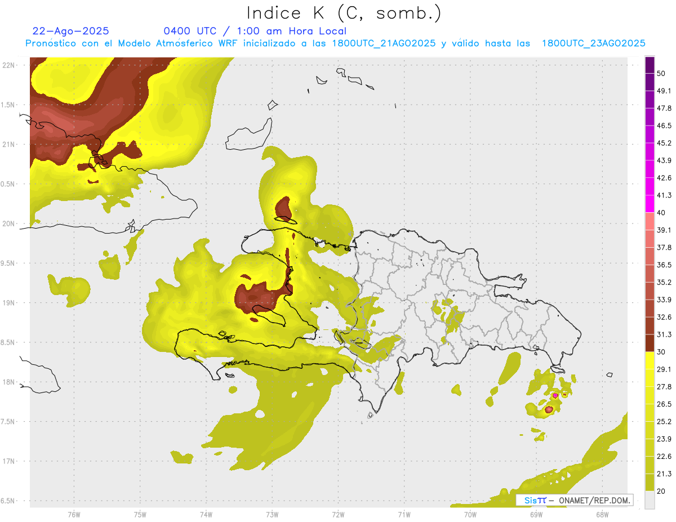
Task: Click the 'ONAMET/REP.DOM.' credit label
Action: click(x=594, y=500)
